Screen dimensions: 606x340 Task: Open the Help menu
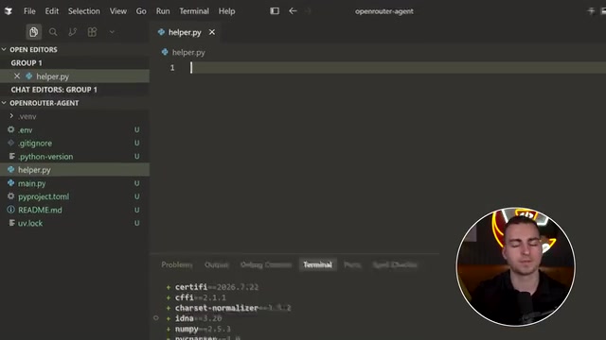tap(226, 11)
